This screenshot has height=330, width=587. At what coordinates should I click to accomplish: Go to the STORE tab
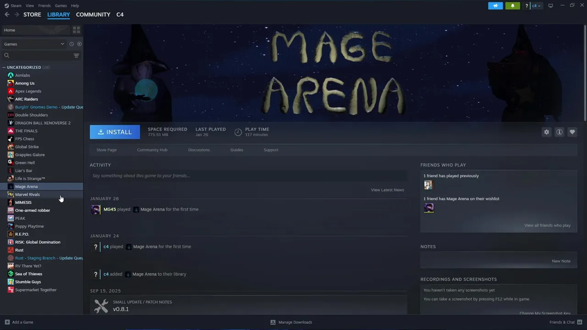click(32, 15)
